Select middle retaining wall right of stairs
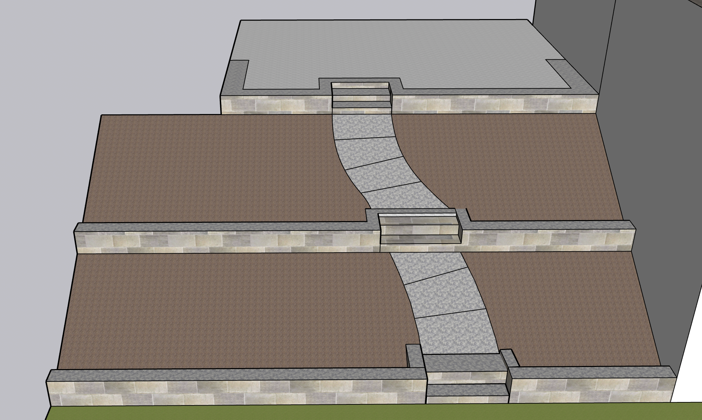Viewport: 702px width, 420px height. pos(549,239)
